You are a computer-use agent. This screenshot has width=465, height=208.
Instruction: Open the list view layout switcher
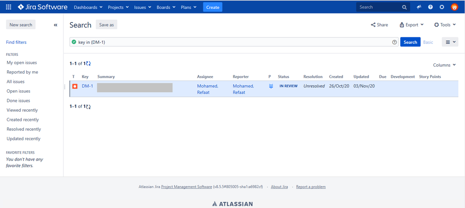click(x=450, y=42)
